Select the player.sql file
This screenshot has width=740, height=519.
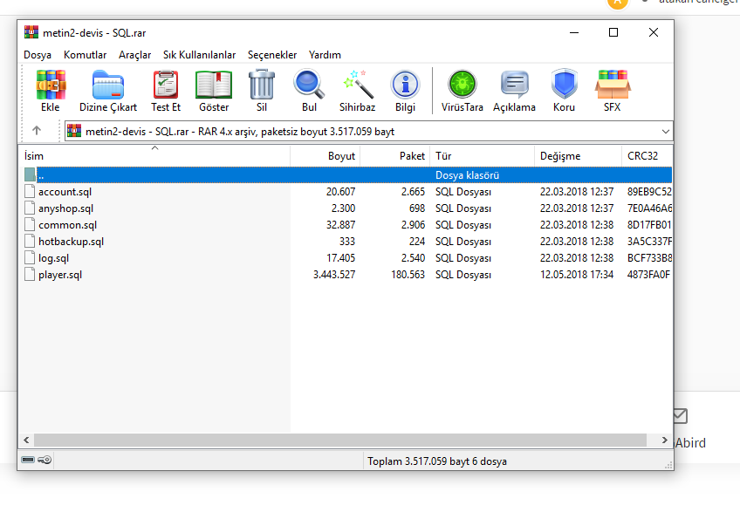[60, 275]
